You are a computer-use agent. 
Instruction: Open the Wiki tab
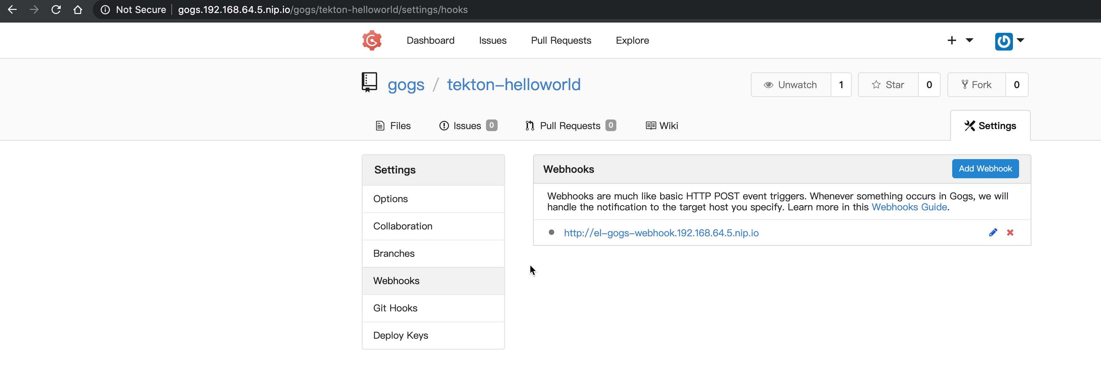[662, 126]
